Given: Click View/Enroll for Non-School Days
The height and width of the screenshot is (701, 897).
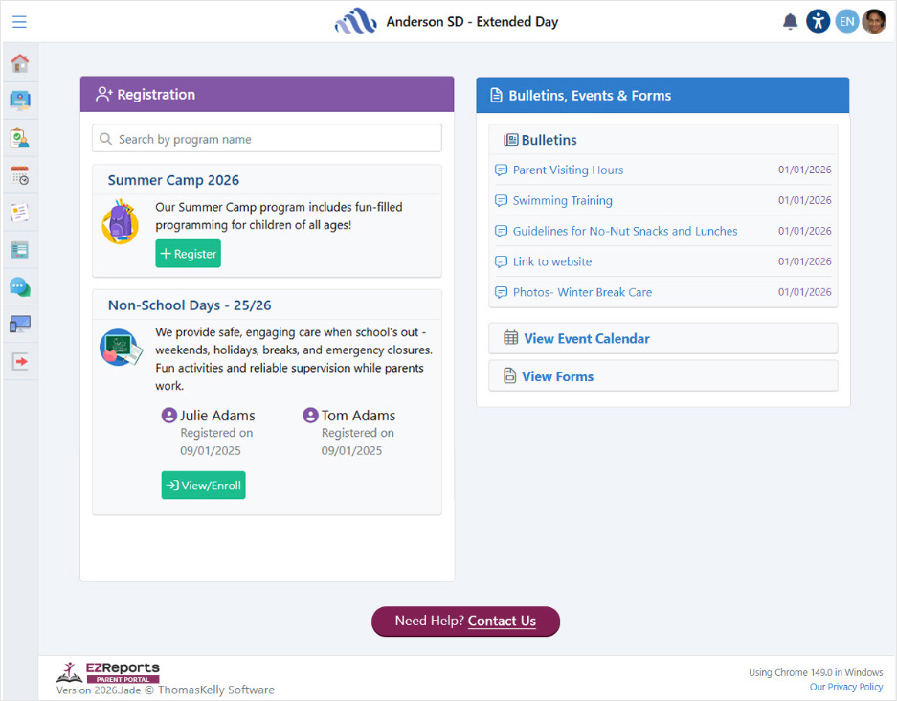Looking at the screenshot, I should (203, 486).
